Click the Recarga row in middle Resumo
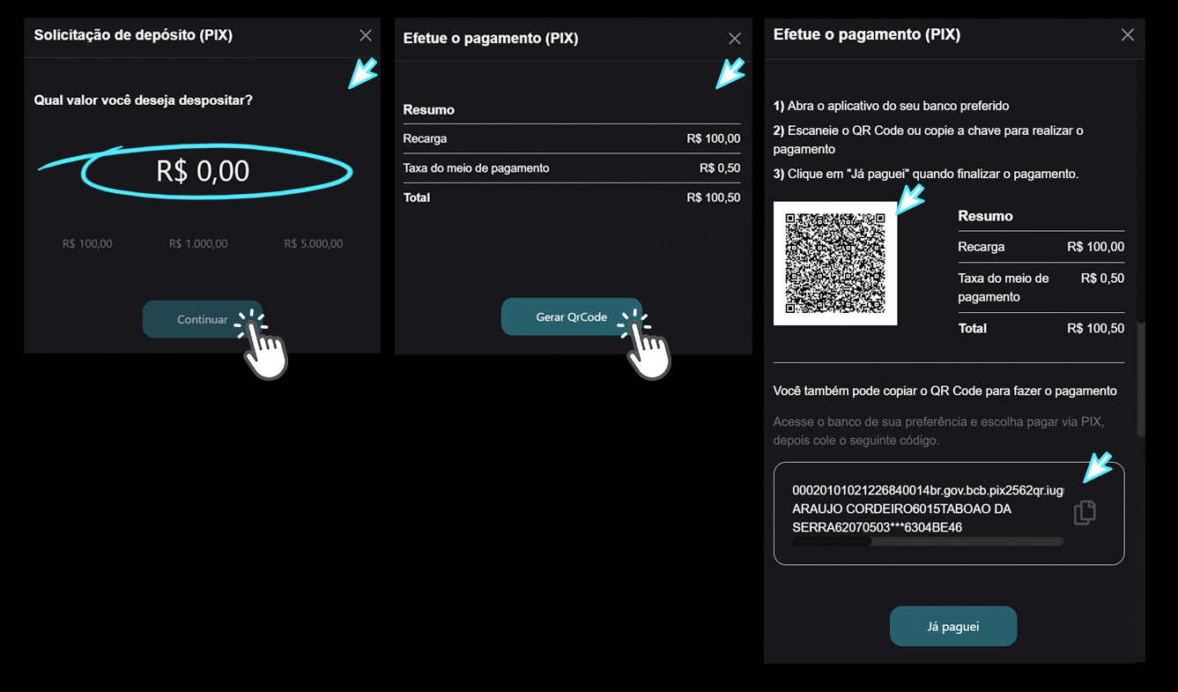The image size is (1178, 692). pos(572,138)
